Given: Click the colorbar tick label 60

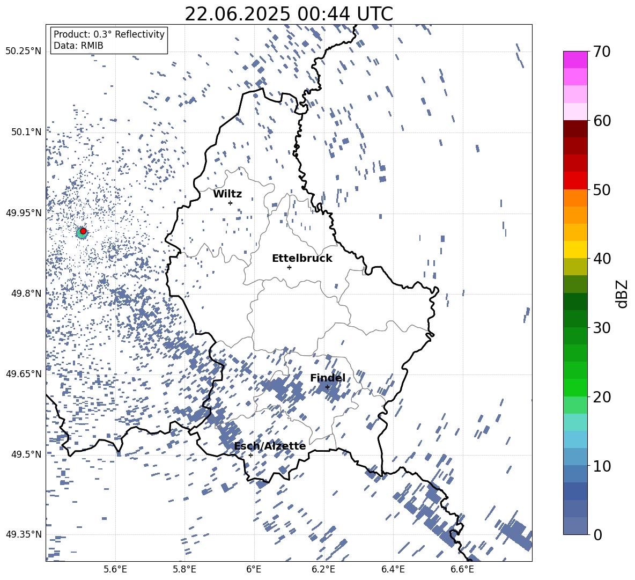Looking at the screenshot, I should click(x=602, y=121).
